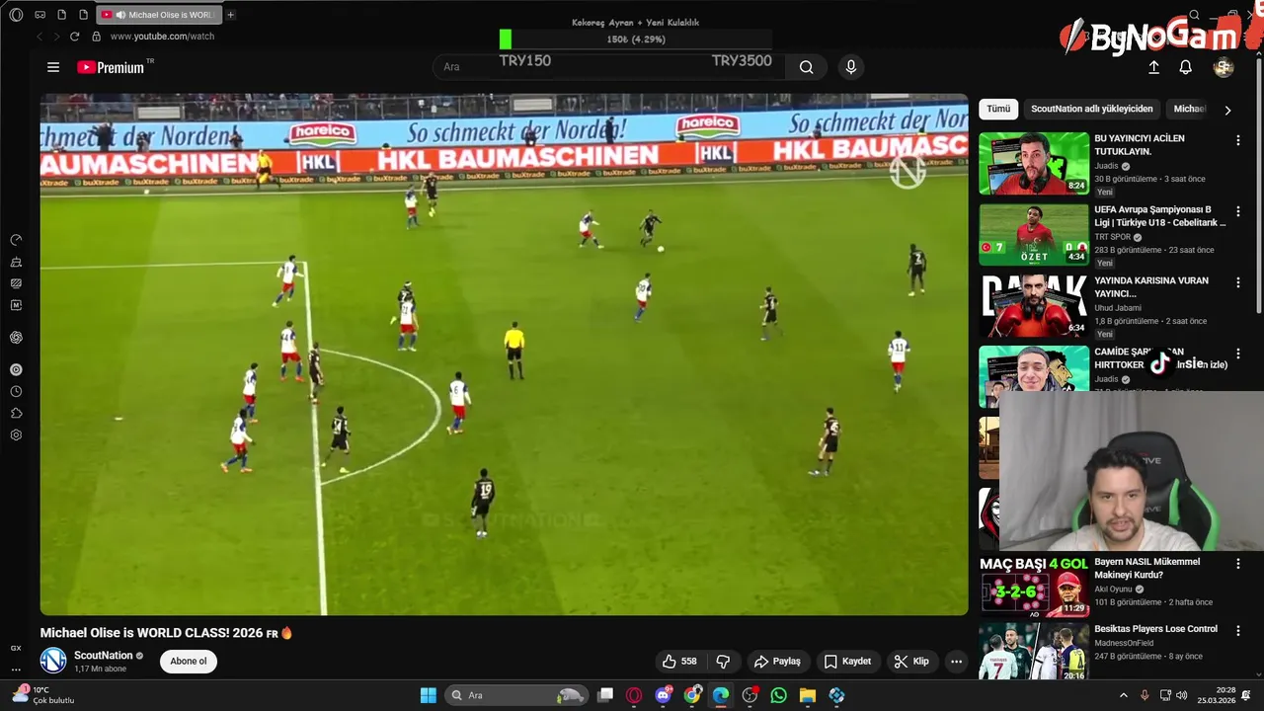Go back with the browser back arrow
This screenshot has height=711, width=1264.
click(39, 37)
